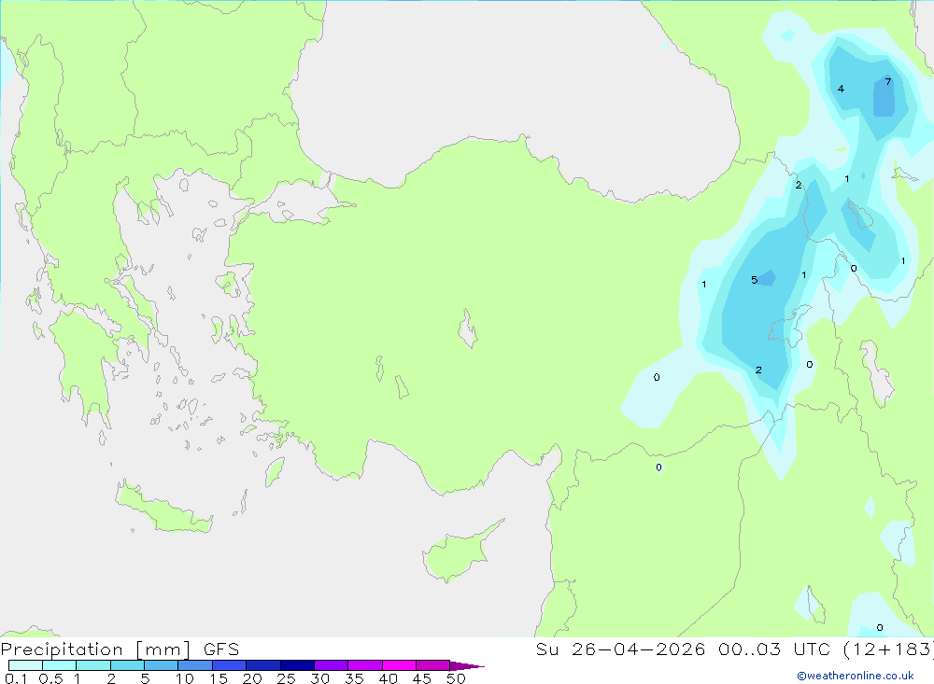Open the weatheronline.co.uk copyright link
The height and width of the screenshot is (684, 934).
click(x=856, y=676)
